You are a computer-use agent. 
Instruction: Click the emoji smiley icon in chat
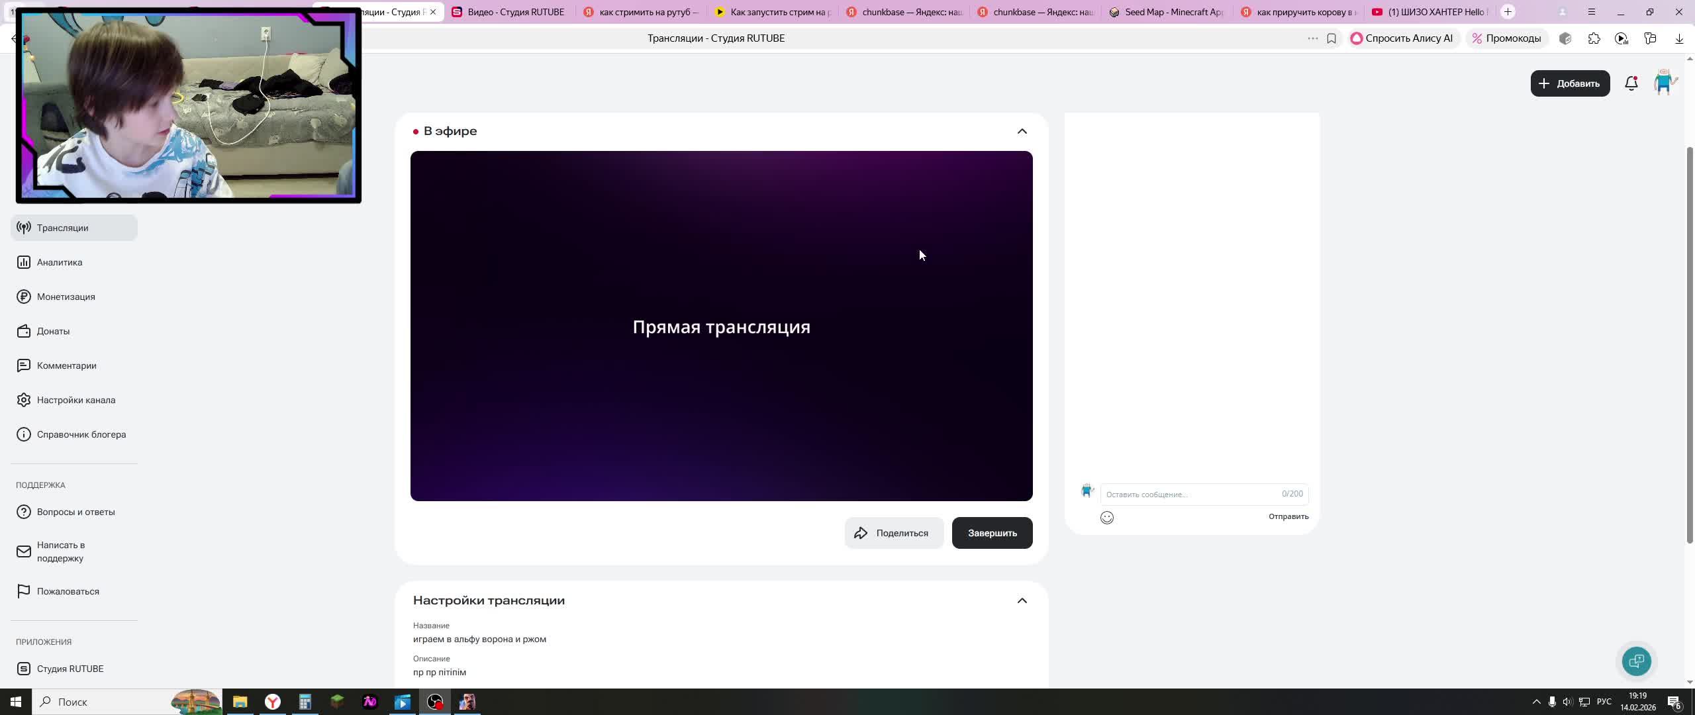(1106, 518)
